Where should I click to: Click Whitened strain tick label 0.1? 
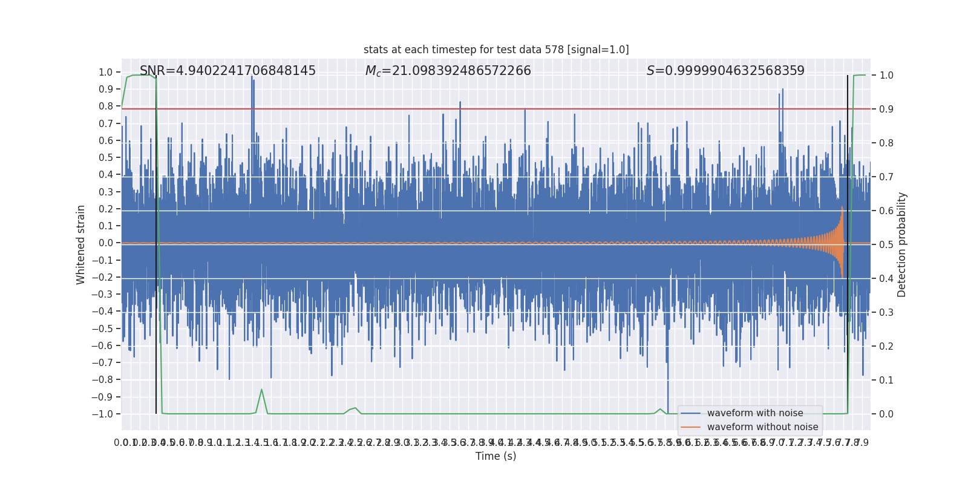(x=106, y=226)
